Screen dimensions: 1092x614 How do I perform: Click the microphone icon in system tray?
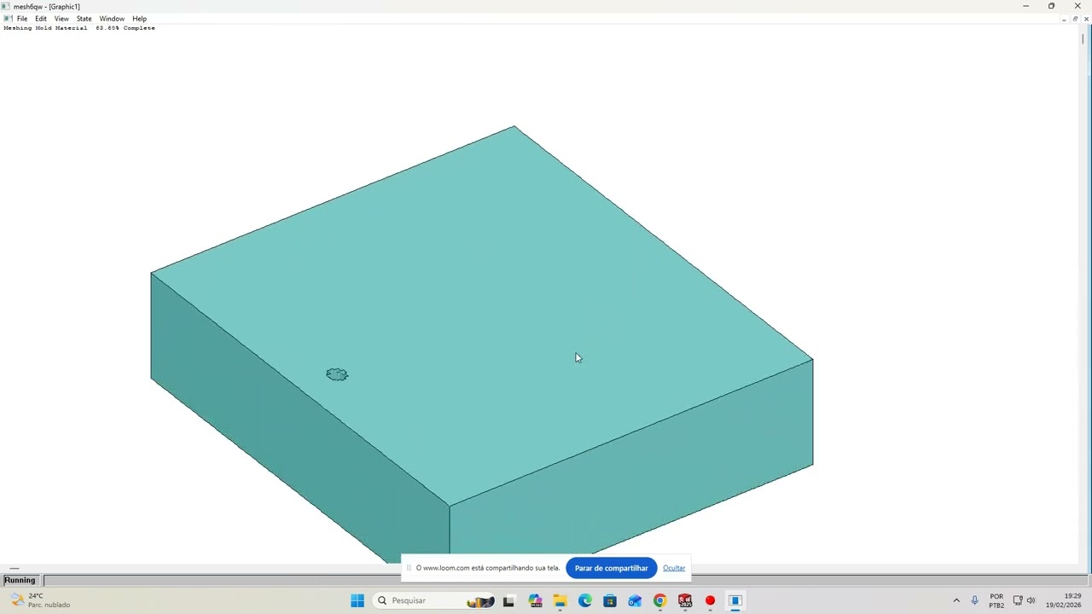[974, 600]
